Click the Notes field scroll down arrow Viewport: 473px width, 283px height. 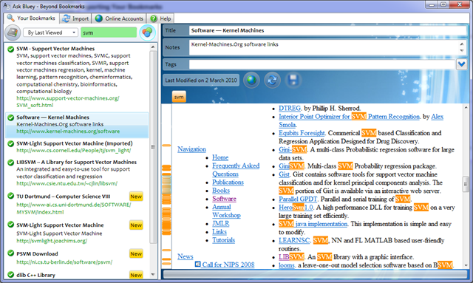462,51
